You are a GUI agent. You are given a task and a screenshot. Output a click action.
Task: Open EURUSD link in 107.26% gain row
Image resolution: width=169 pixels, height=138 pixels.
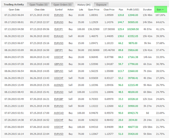pos(59,15)
